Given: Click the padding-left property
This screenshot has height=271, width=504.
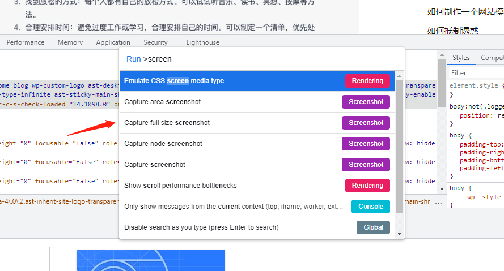Looking at the screenshot, I should [481, 169].
